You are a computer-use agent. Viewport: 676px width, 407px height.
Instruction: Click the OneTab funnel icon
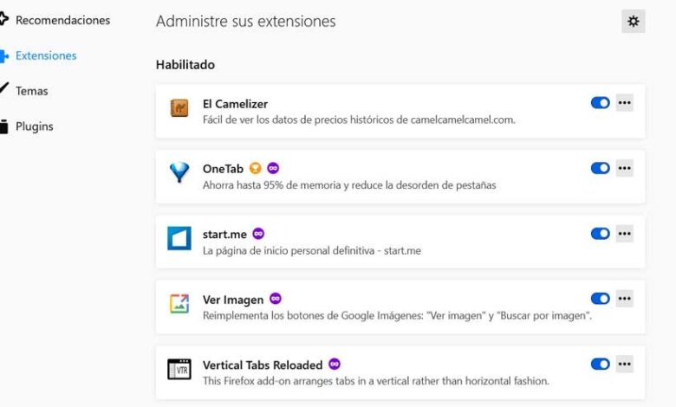pos(179,173)
